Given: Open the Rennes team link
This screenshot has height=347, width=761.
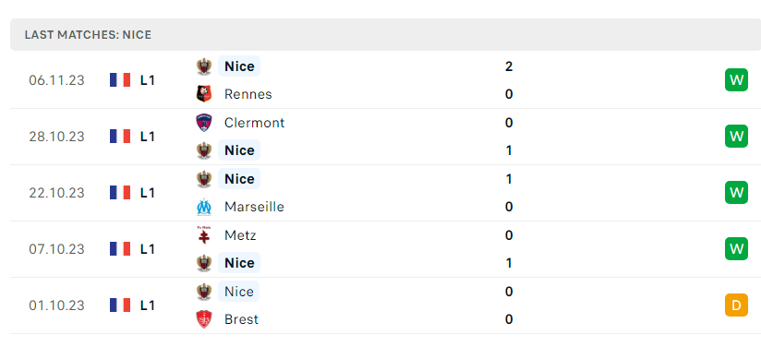Looking at the screenshot, I should point(248,94).
